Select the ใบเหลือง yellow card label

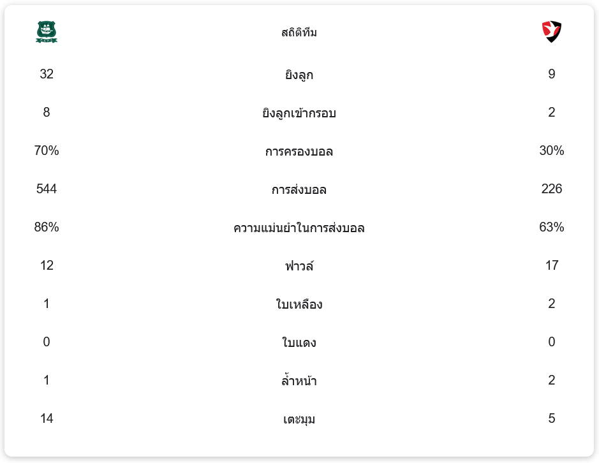[299, 304]
